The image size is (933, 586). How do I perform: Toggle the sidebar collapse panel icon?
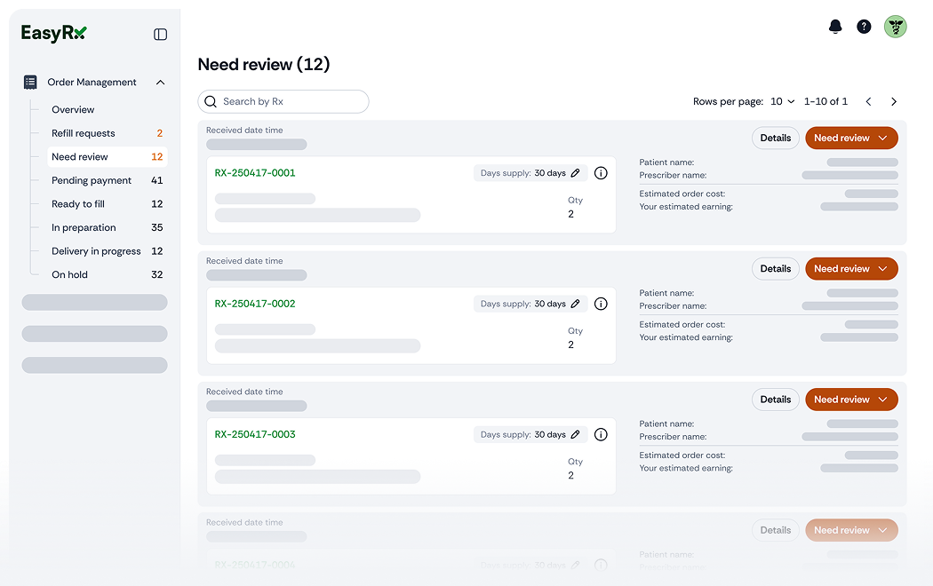pos(161,35)
